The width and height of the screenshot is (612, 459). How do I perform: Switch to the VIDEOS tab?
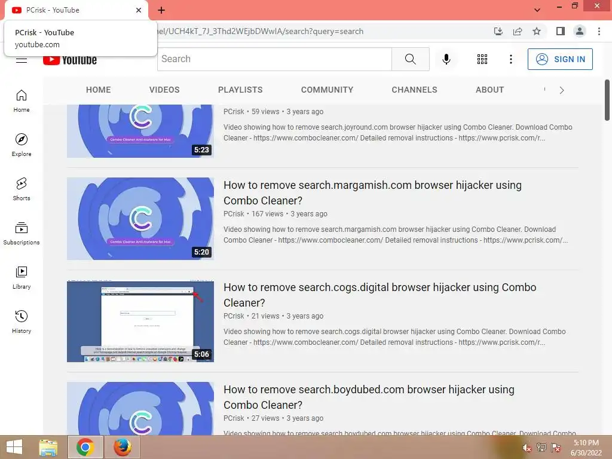point(164,90)
